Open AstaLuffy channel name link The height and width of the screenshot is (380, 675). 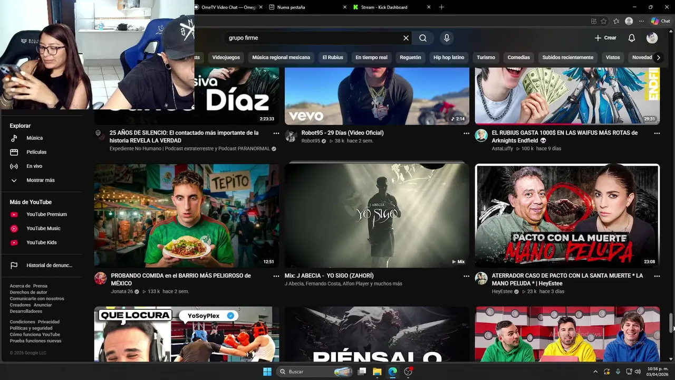tap(502, 149)
